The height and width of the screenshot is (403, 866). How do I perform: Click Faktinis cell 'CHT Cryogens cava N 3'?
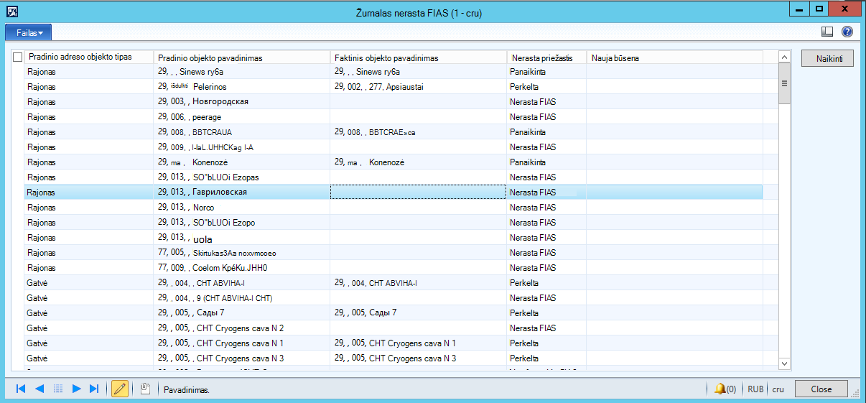(419, 358)
